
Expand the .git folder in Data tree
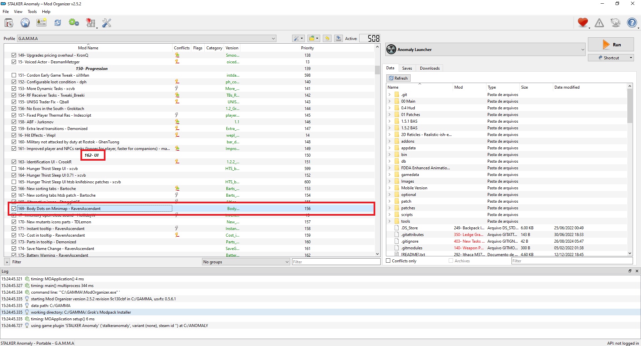click(390, 95)
